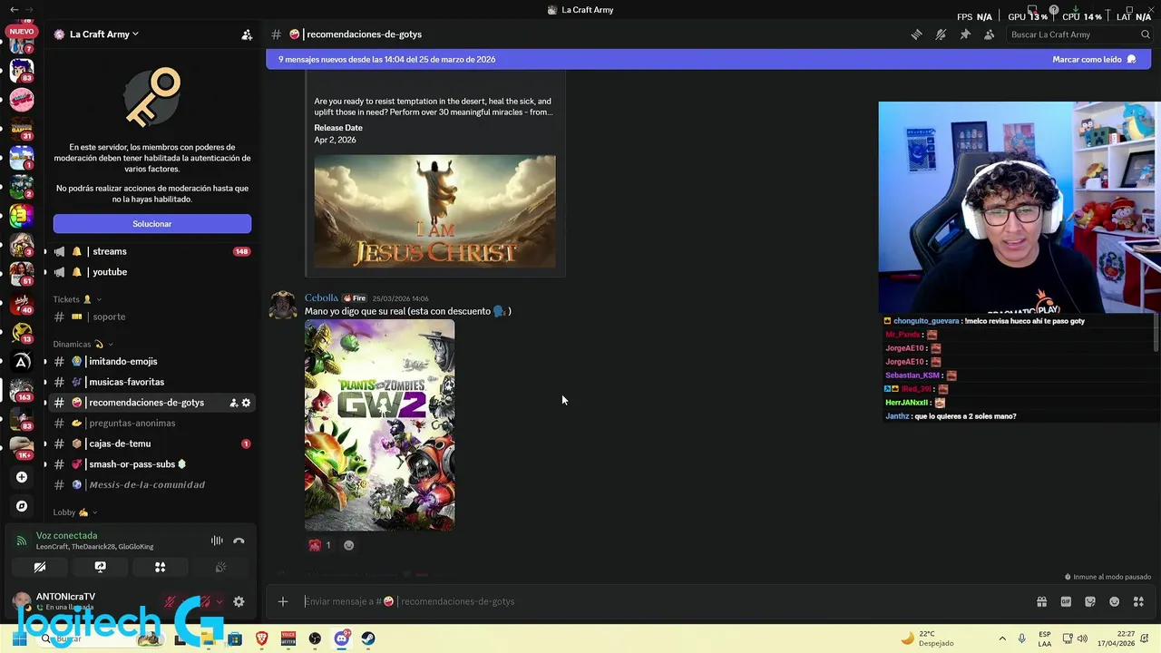Toggle camera on in voice panel
1161x653 pixels.
pos(40,567)
